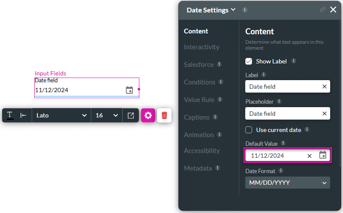Expand the MM/DD/YYYY Date Format dropdown

(287, 183)
